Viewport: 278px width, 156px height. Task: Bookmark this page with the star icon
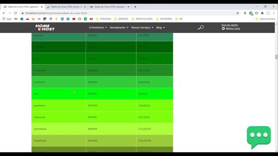[x=238, y=13]
